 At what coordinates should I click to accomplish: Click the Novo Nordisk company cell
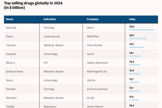click(x=96, y=45)
